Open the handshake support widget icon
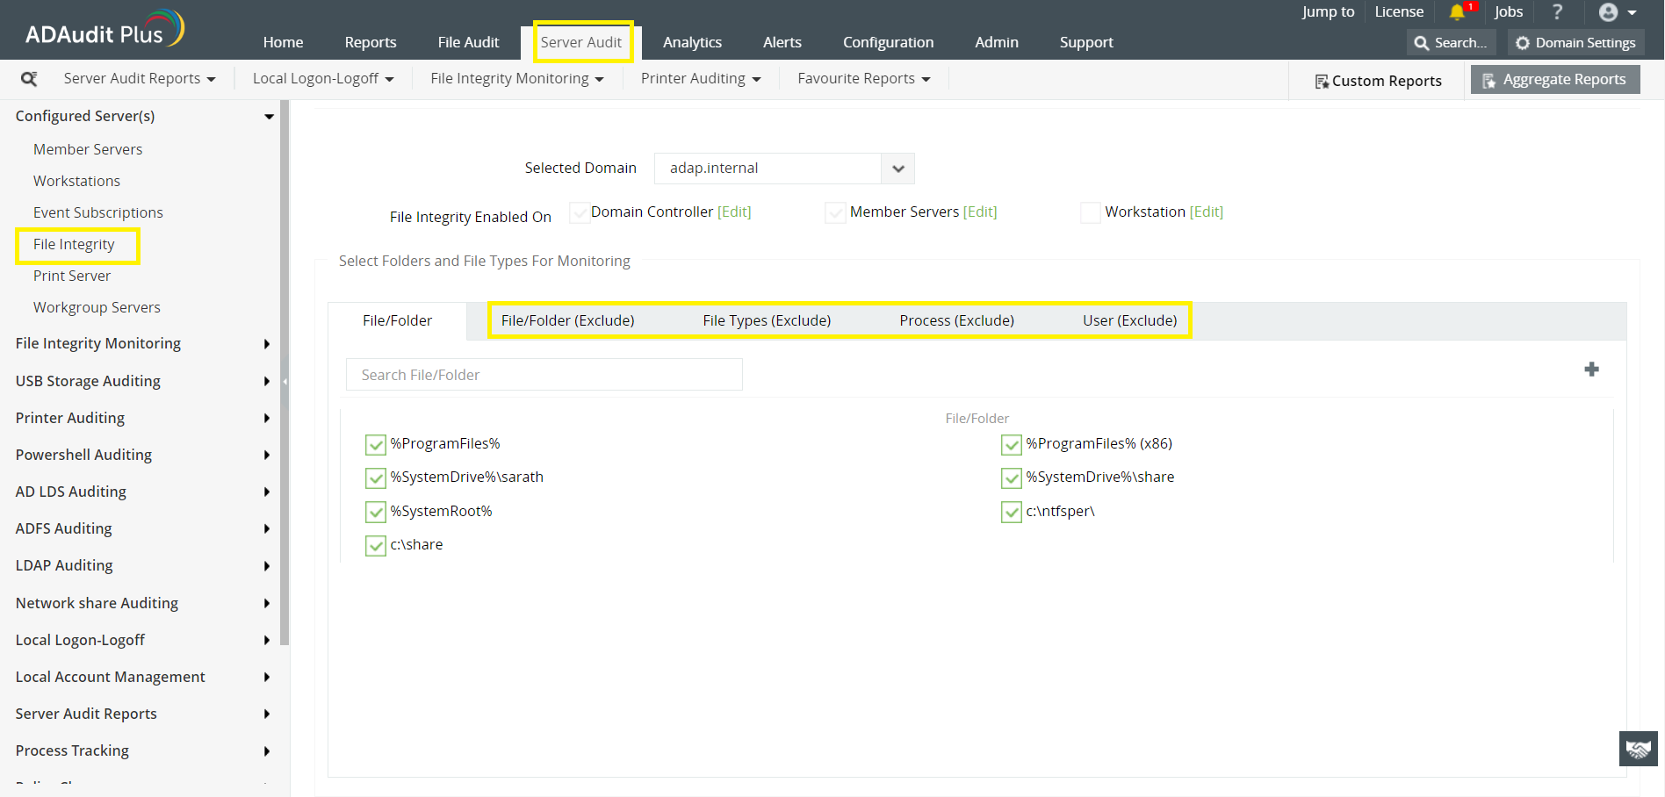This screenshot has width=1665, height=797. (1638, 749)
